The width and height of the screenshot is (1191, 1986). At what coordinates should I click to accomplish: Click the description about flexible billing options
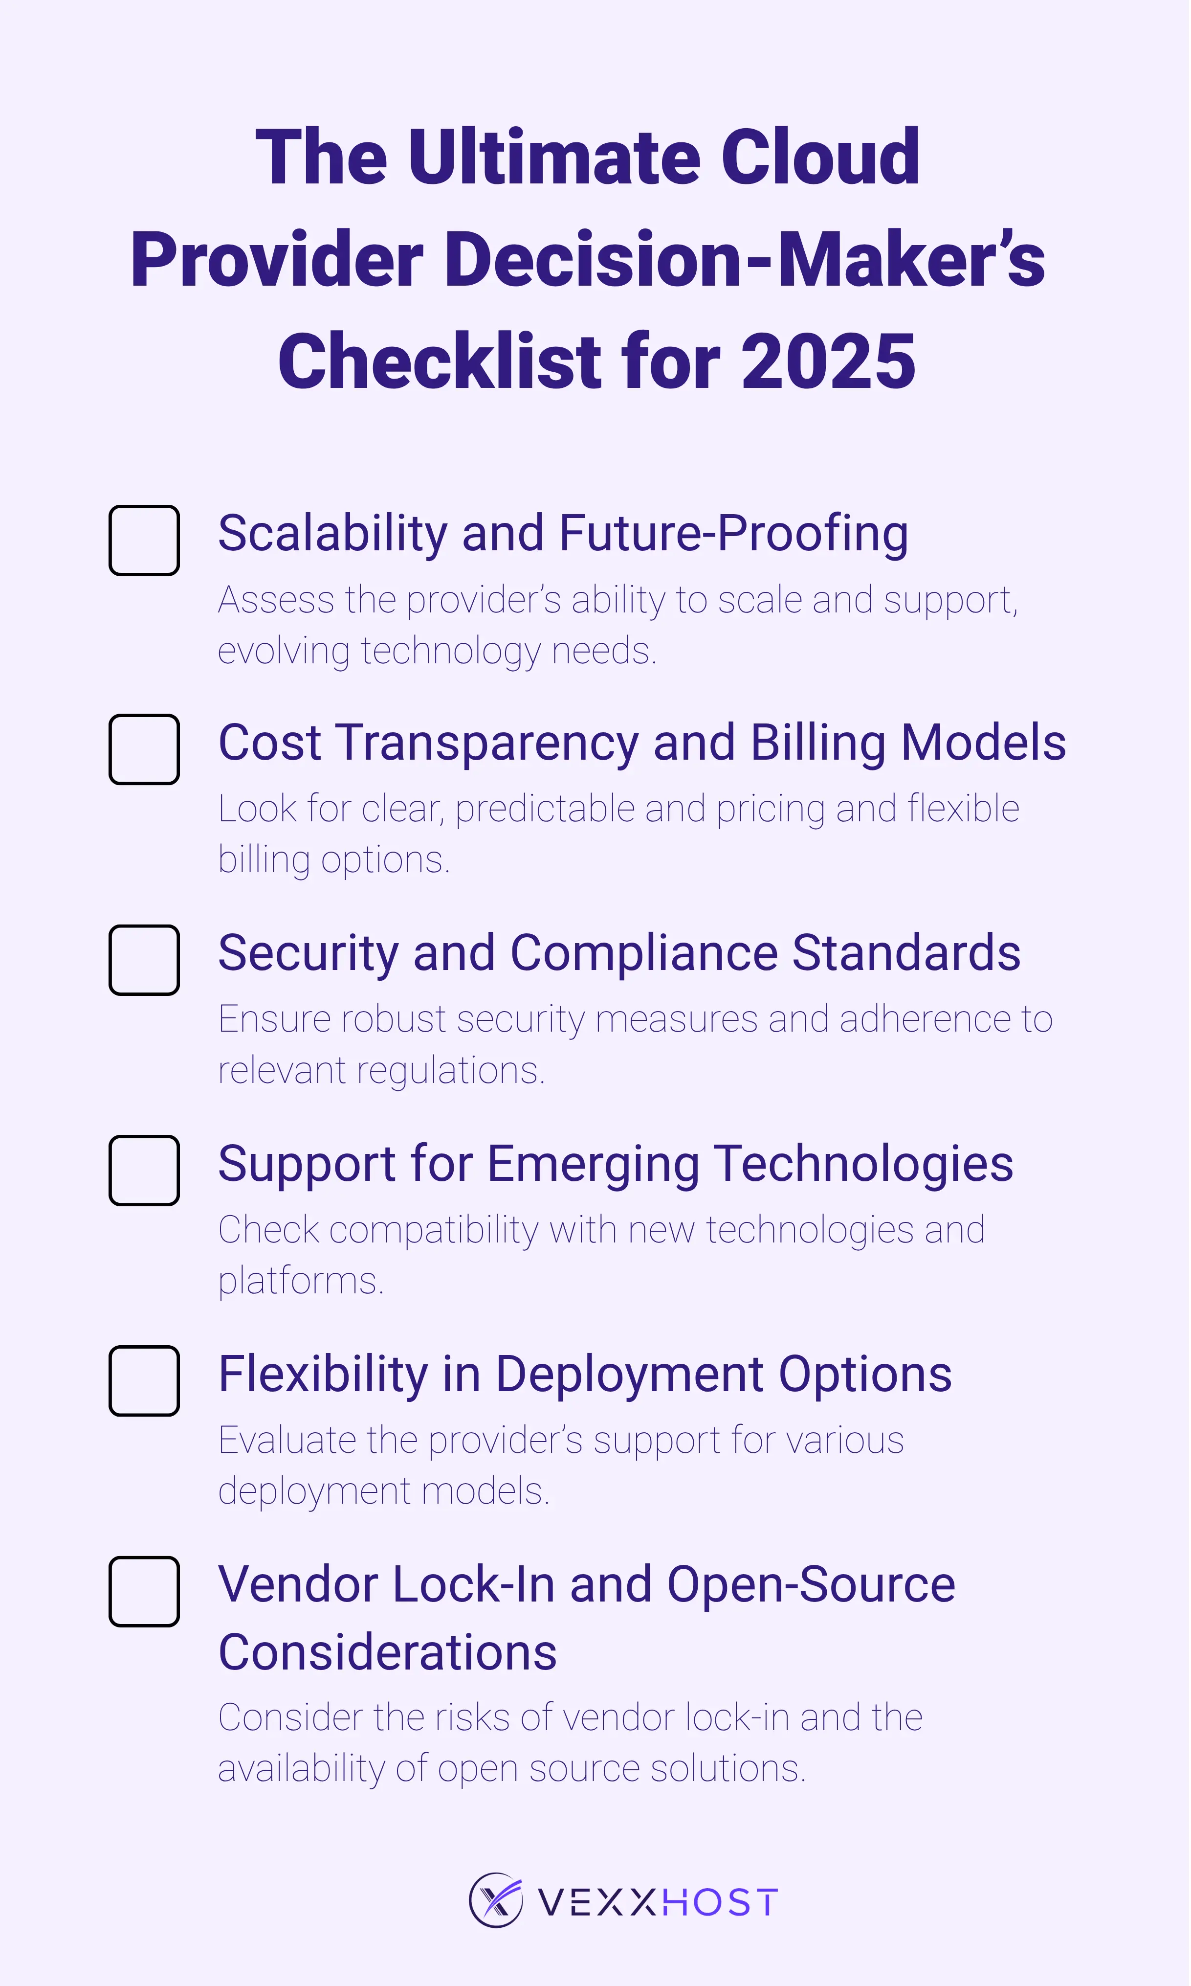pyautogui.click(x=618, y=833)
